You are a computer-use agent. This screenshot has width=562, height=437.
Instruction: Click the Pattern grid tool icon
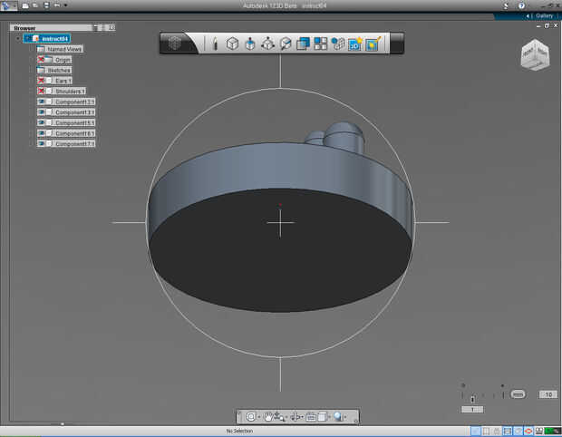(320, 44)
